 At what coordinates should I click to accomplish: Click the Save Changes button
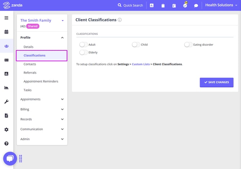tap(217, 82)
